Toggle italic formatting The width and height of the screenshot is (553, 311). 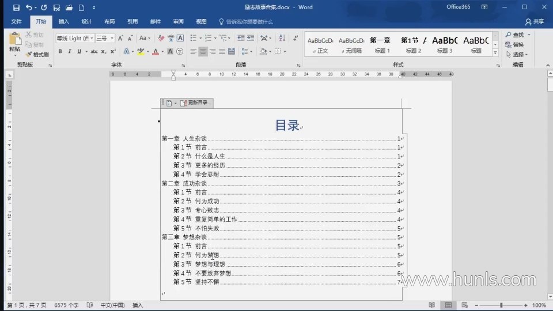70,51
